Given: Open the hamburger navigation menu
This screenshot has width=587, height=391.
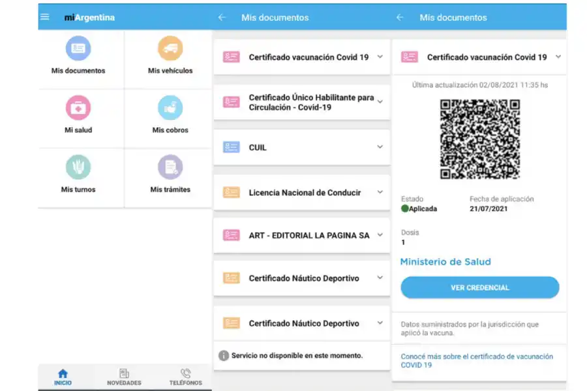Looking at the screenshot, I should (x=44, y=17).
